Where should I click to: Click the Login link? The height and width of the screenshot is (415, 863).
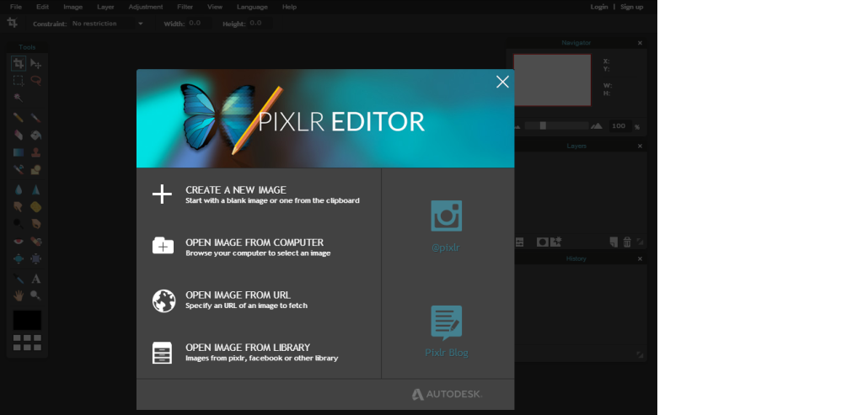[599, 7]
